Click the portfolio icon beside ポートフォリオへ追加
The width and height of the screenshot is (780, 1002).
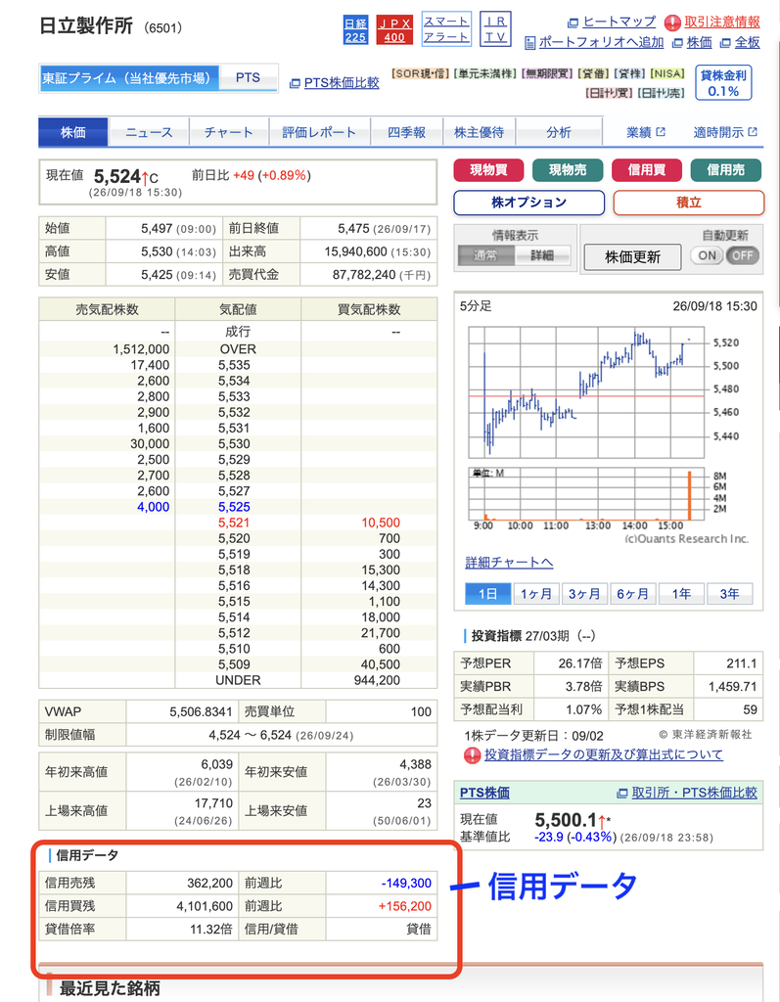pos(530,43)
